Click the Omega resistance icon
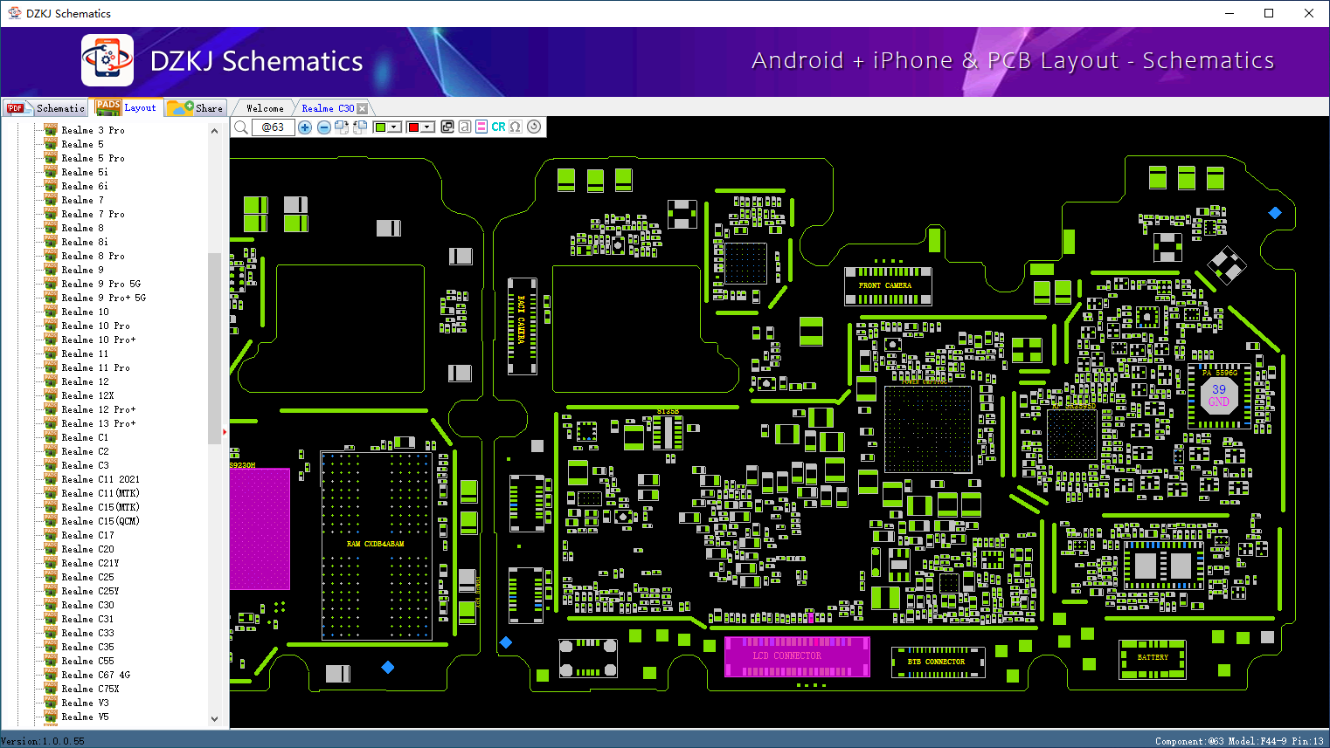Screen dimensions: 1330x748 coord(516,127)
